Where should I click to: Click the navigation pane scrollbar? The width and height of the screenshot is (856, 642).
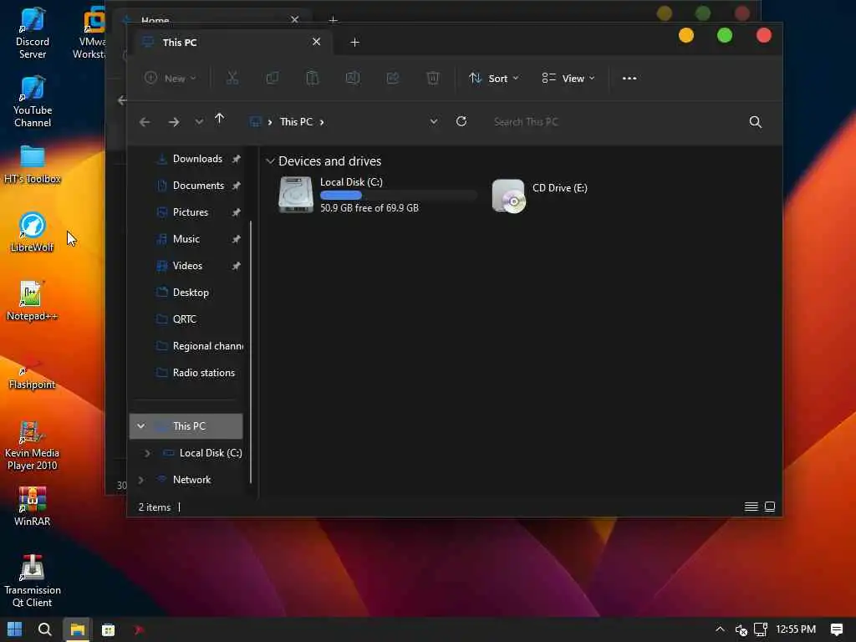(251, 352)
